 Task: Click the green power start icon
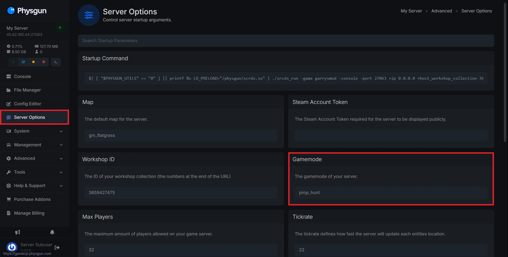click(13, 62)
